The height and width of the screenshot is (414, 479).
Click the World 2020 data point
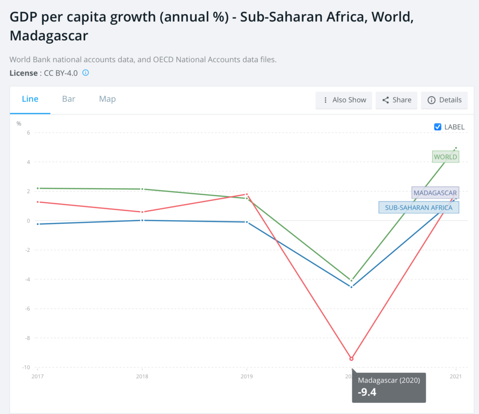(x=351, y=281)
